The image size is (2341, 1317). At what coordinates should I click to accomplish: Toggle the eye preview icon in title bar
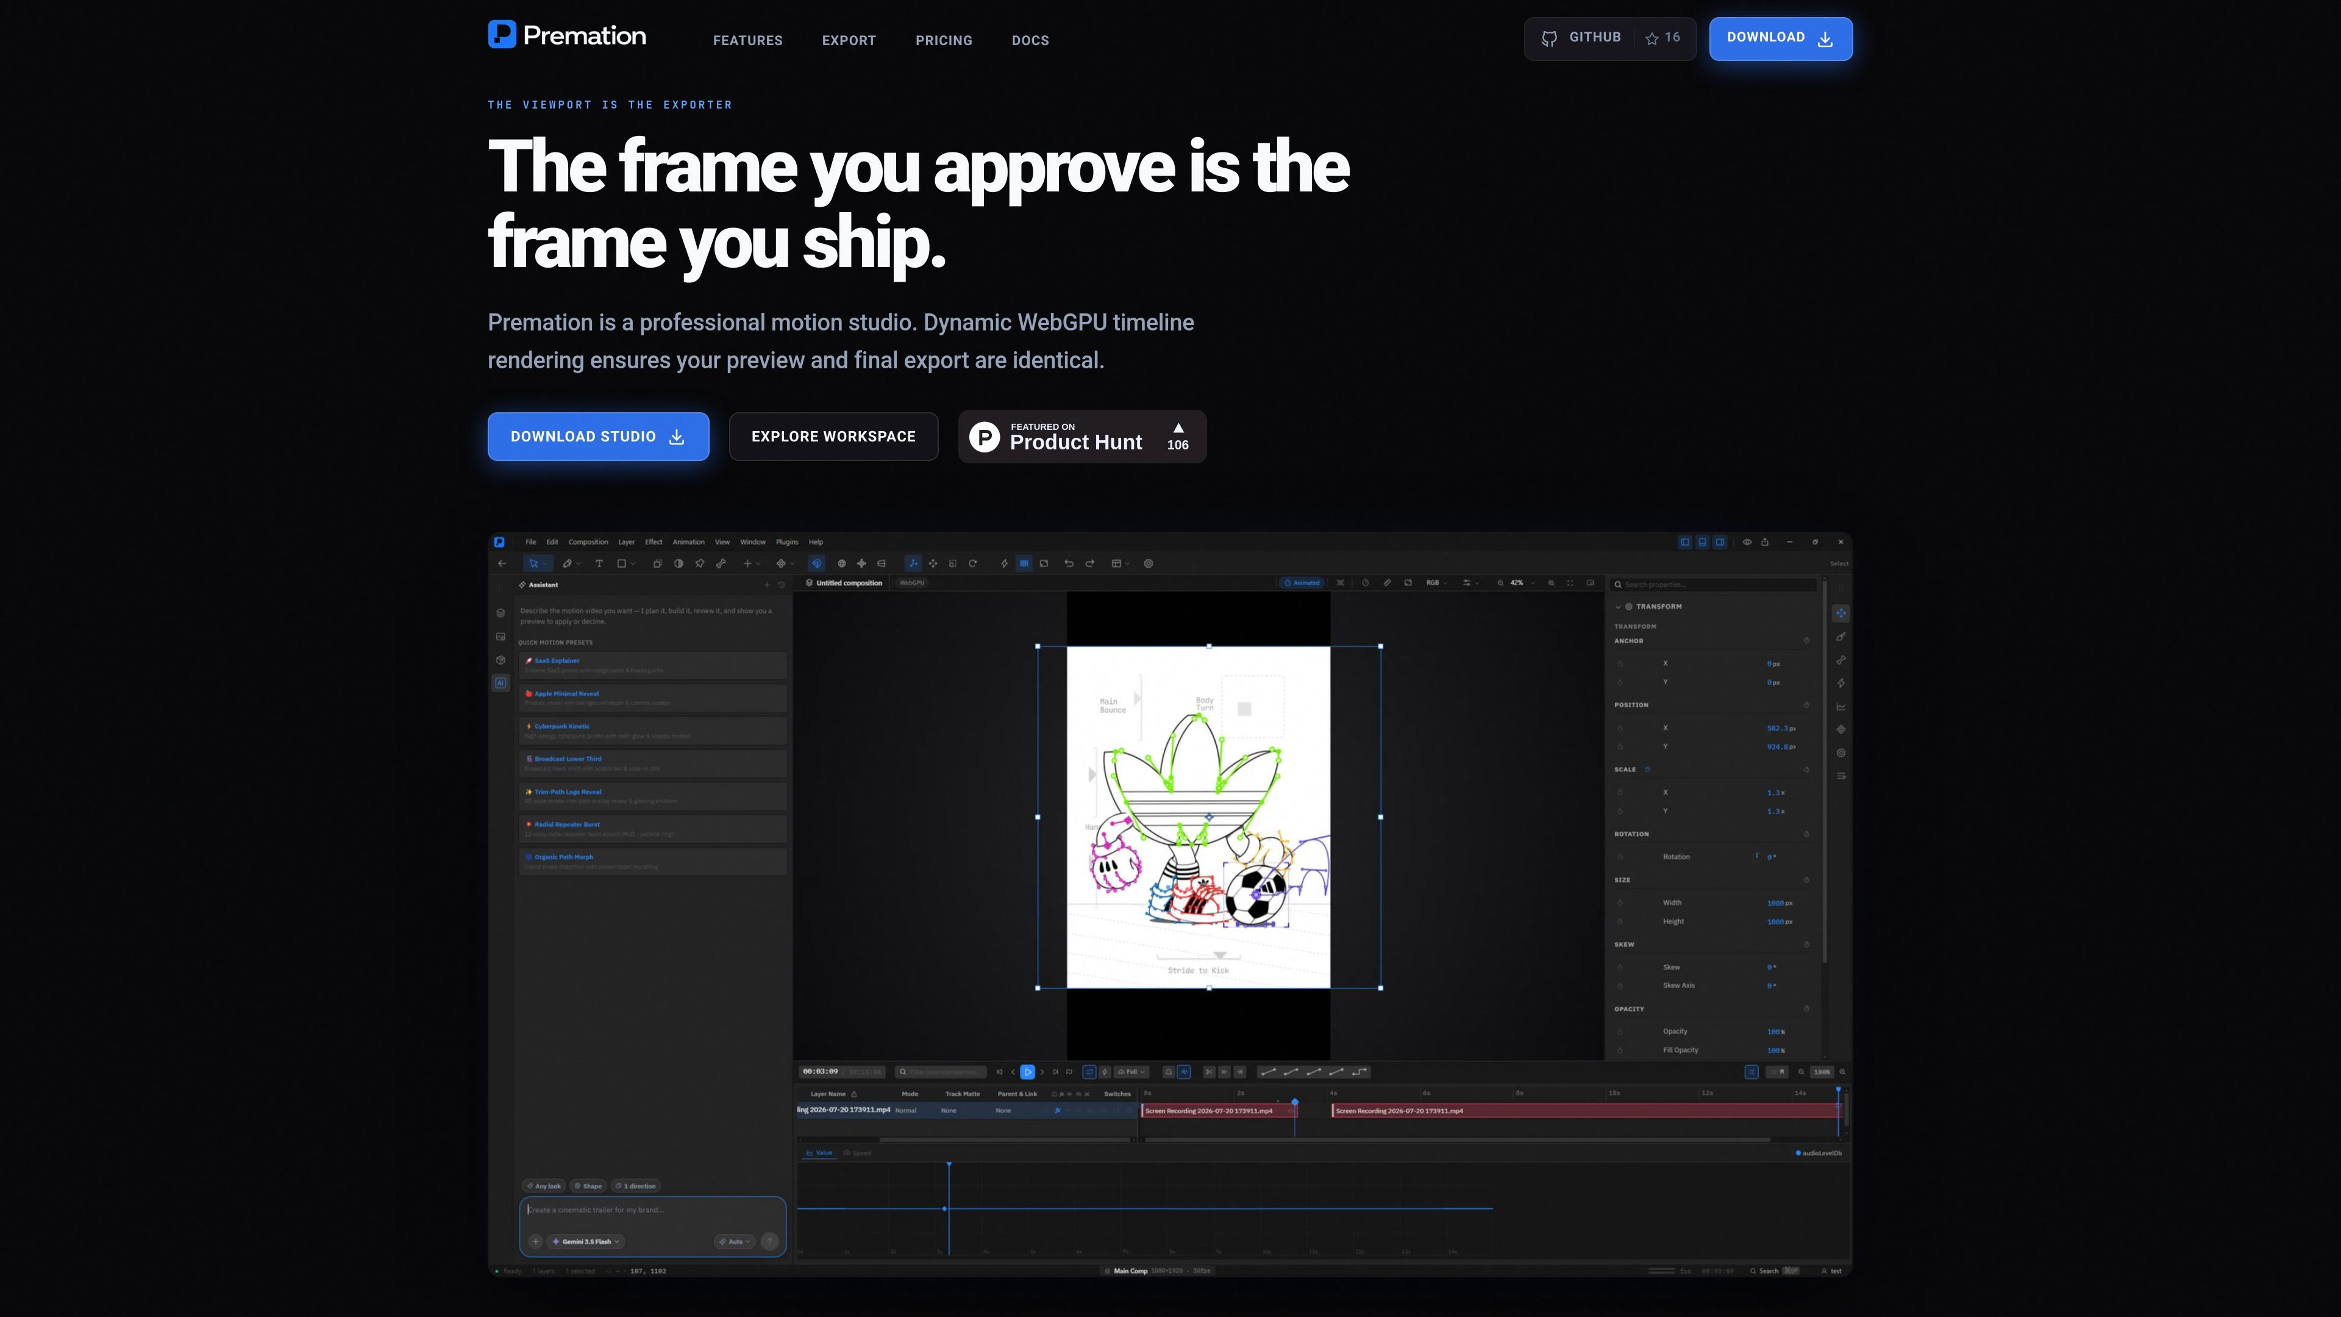1747,541
